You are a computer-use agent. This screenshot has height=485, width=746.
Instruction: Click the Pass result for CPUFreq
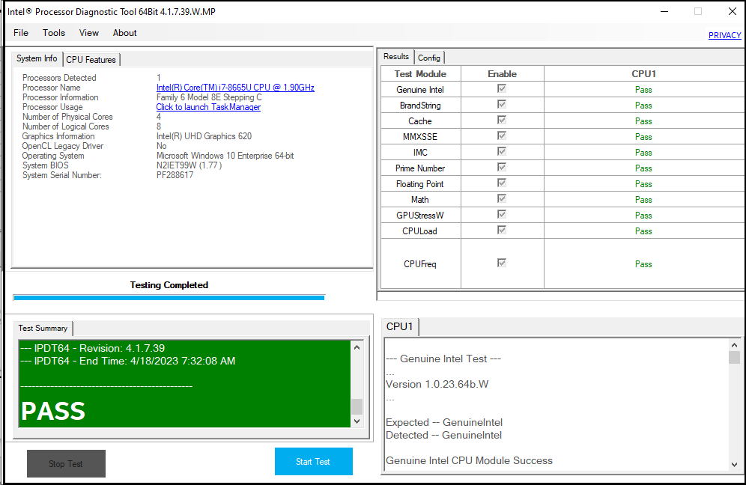coord(643,263)
